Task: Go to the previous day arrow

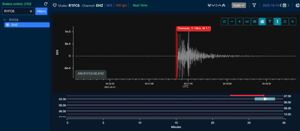Action: coord(281,5)
